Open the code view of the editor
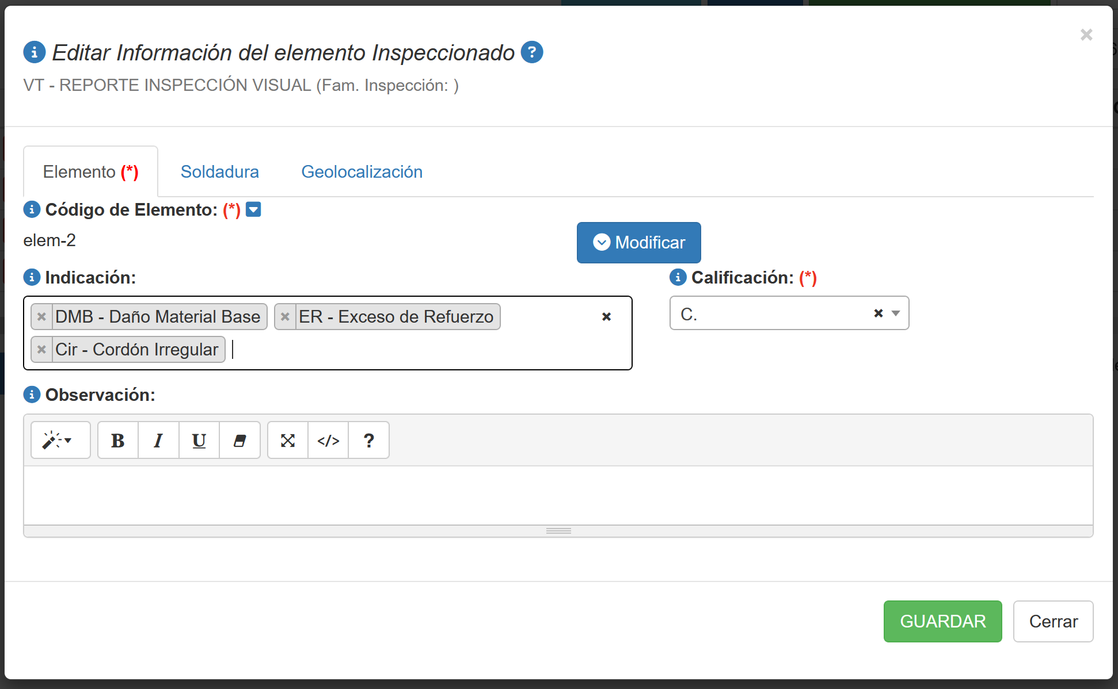 pyautogui.click(x=328, y=441)
